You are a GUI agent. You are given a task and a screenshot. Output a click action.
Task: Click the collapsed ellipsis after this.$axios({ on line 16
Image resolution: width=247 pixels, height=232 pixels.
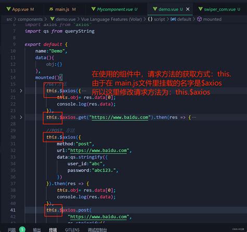84,91
